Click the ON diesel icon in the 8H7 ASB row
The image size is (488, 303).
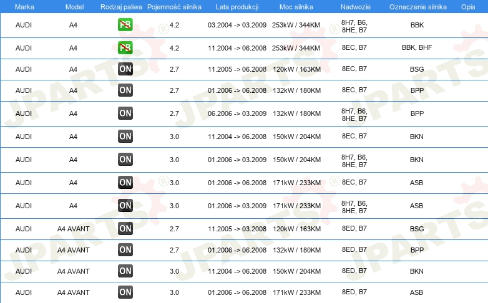[125, 205]
